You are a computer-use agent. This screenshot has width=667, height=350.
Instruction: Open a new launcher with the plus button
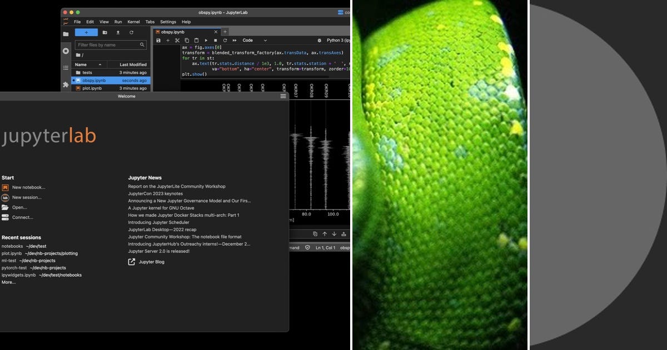click(x=86, y=32)
